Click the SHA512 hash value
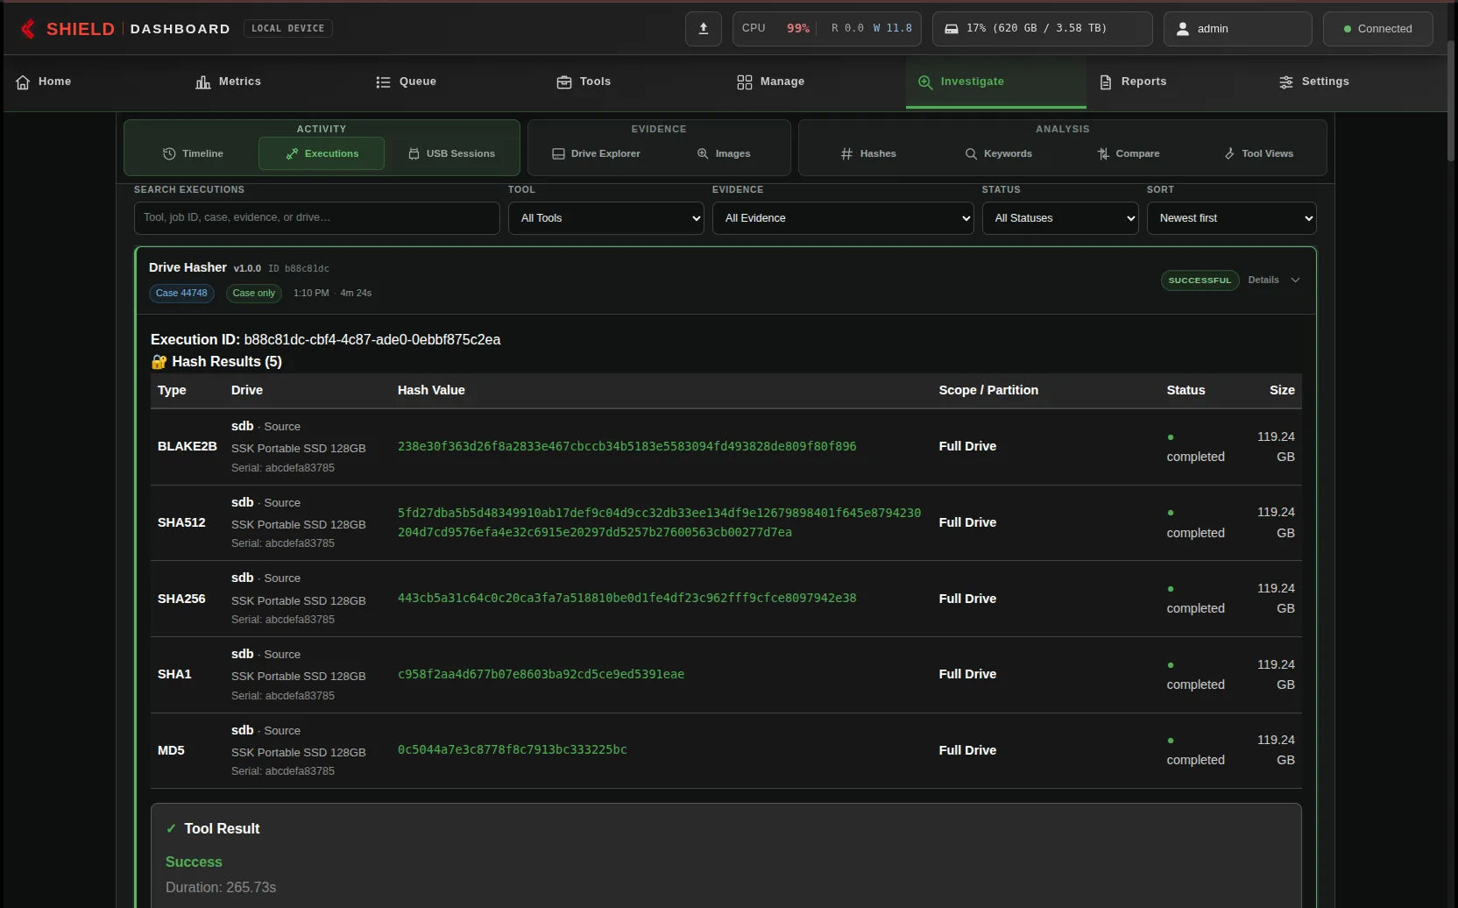1458x908 pixels. point(659,522)
